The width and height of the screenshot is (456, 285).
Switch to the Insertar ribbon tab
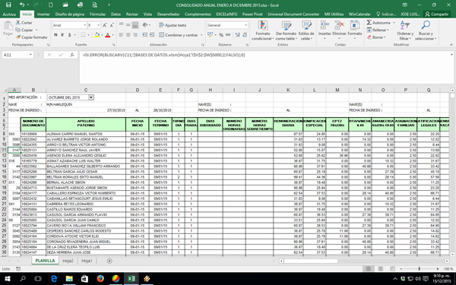click(x=43, y=14)
